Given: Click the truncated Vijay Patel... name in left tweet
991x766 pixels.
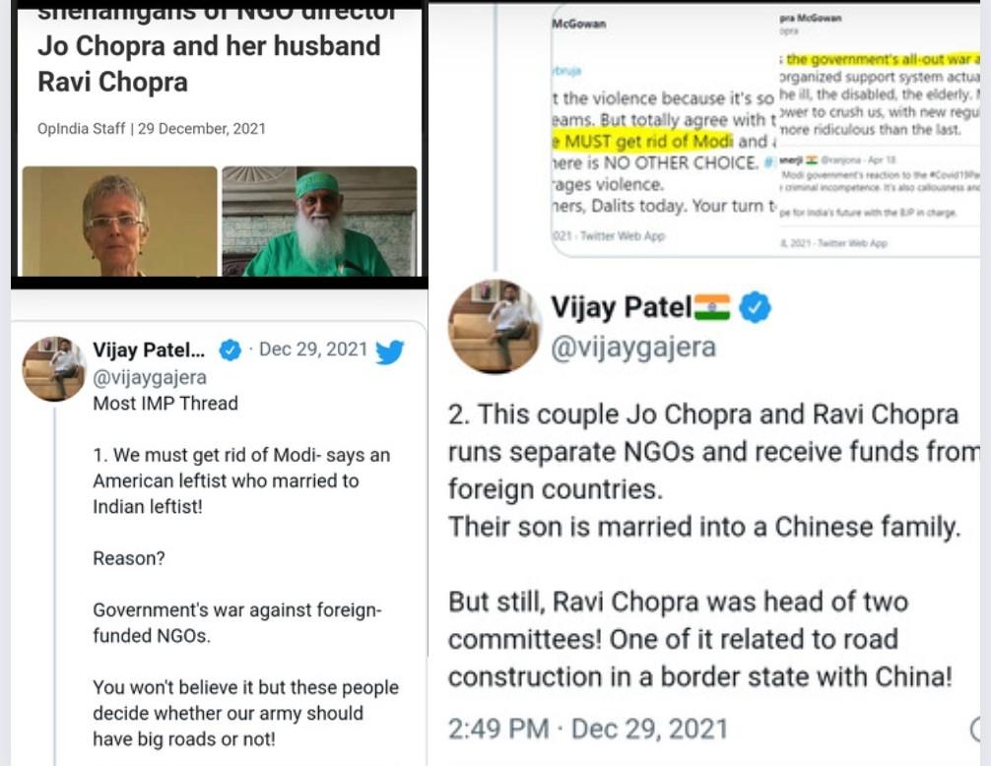Looking at the screenshot, I should (149, 350).
